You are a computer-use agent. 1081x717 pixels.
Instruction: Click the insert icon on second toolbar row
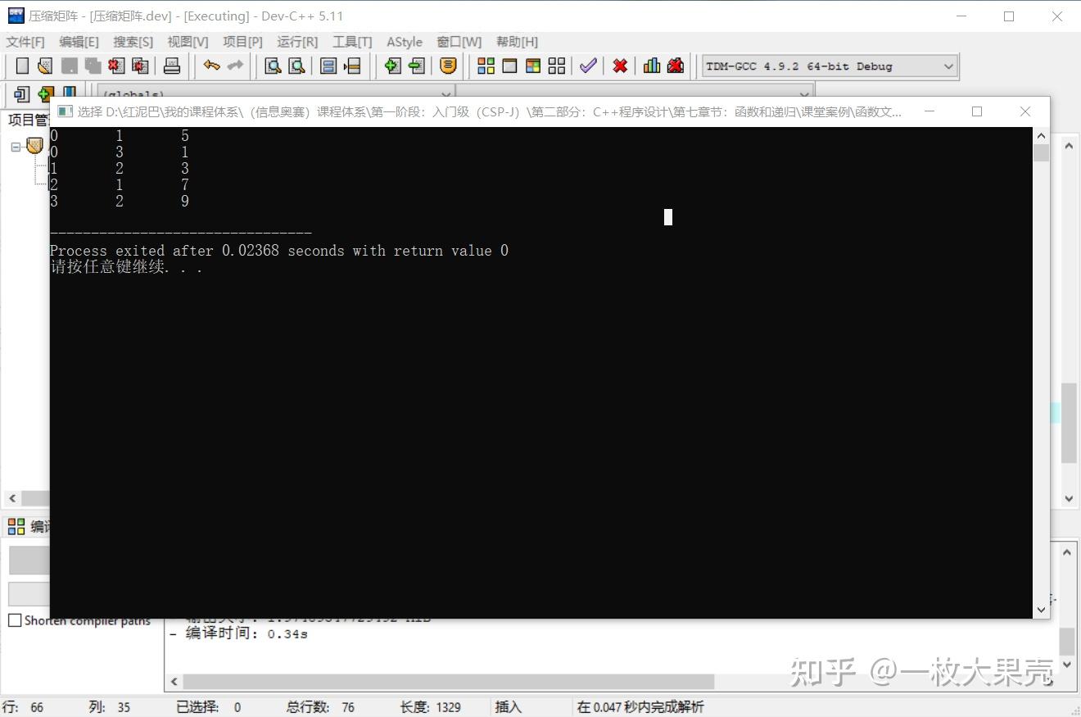pyautogui.click(x=22, y=93)
